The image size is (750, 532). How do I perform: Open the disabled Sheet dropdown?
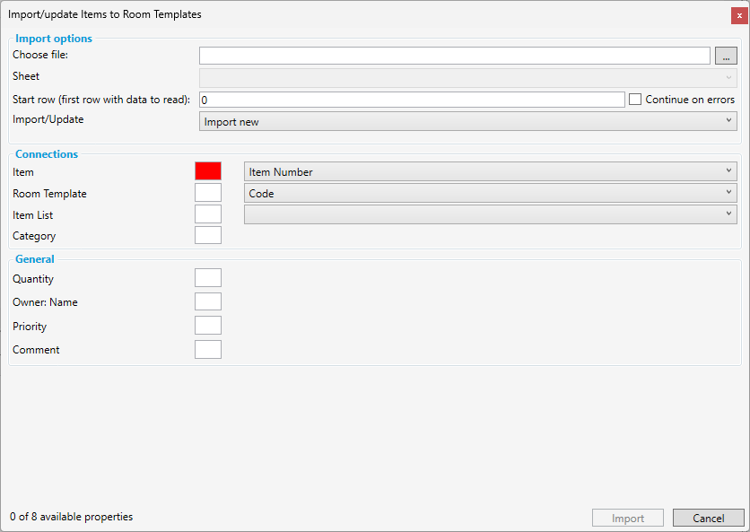tap(467, 77)
